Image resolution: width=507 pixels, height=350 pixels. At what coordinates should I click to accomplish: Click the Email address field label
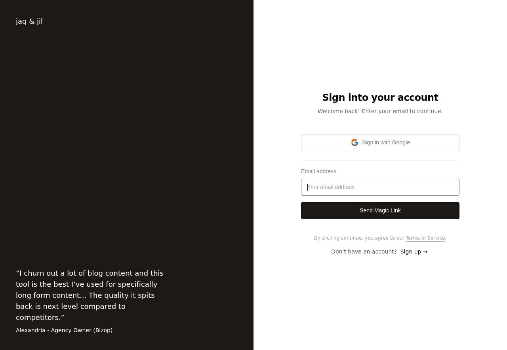[x=318, y=171]
